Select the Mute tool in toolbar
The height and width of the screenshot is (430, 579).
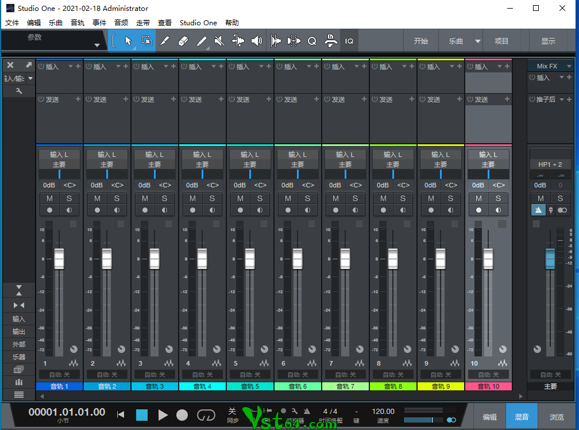[x=219, y=41]
